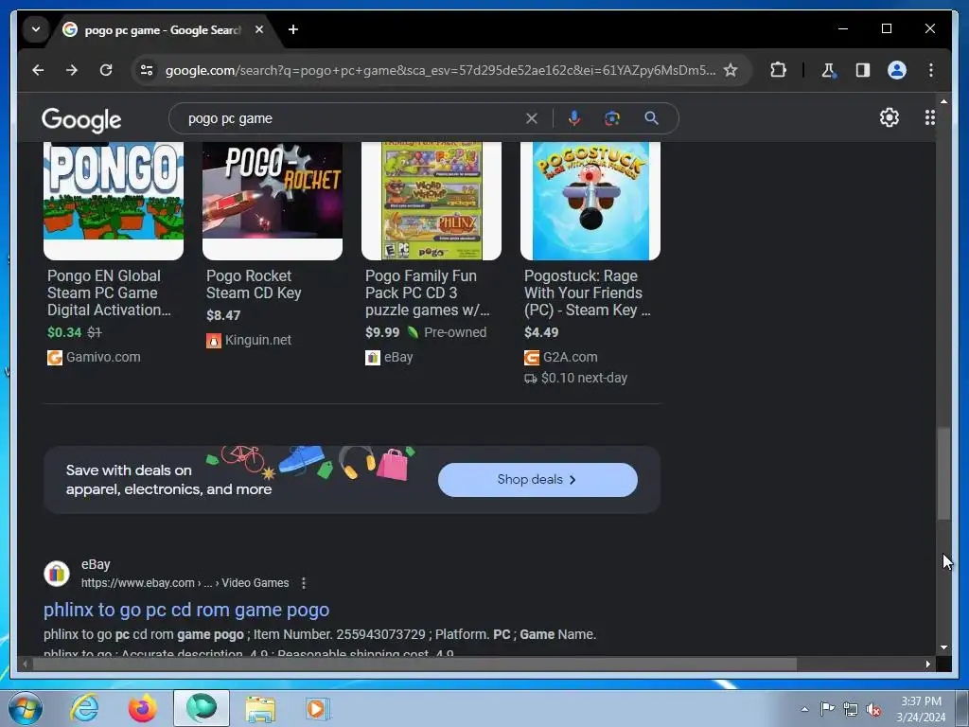Clear the search query with X

click(532, 118)
